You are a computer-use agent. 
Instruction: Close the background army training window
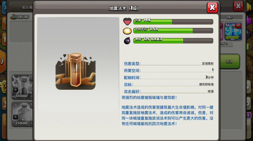coord(238,6)
